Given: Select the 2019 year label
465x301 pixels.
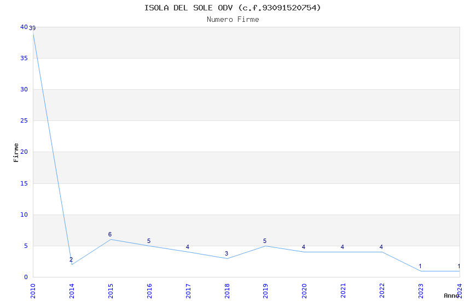Looking at the screenshot, I should (x=266, y=291).
